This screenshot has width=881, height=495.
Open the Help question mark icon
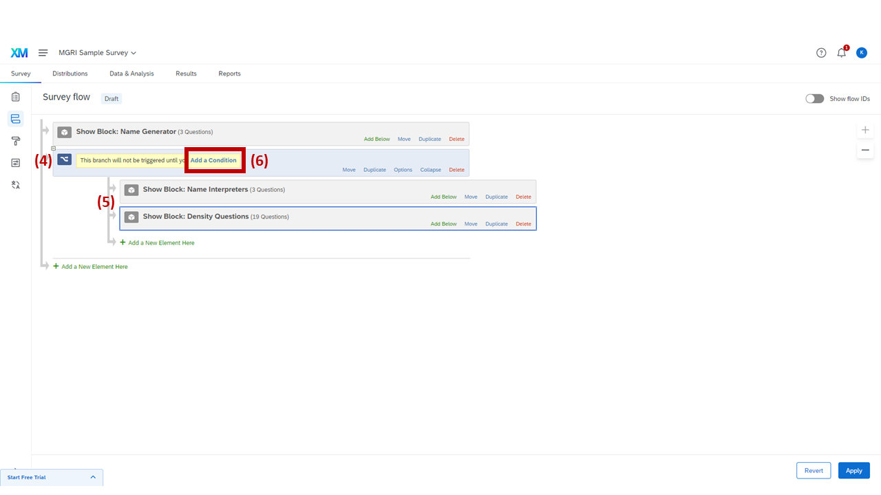(821, 53)
